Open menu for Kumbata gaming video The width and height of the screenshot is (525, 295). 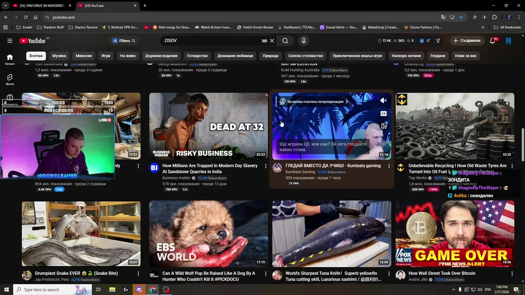(x=389, y=166)
